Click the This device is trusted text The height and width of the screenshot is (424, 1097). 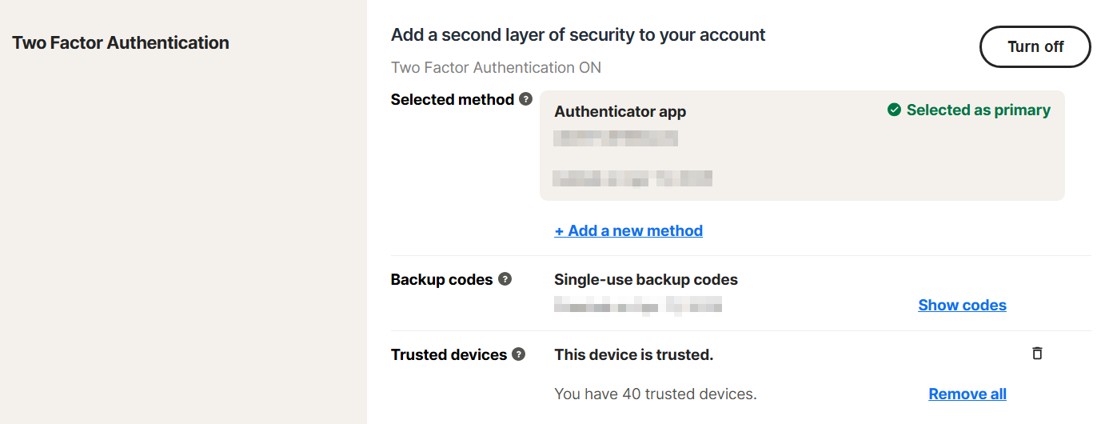tap(634, 354)
